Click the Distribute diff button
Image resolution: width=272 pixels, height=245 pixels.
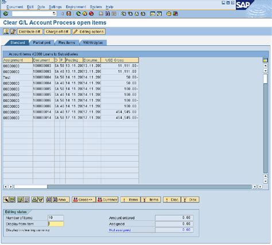[x=30, y=32]
